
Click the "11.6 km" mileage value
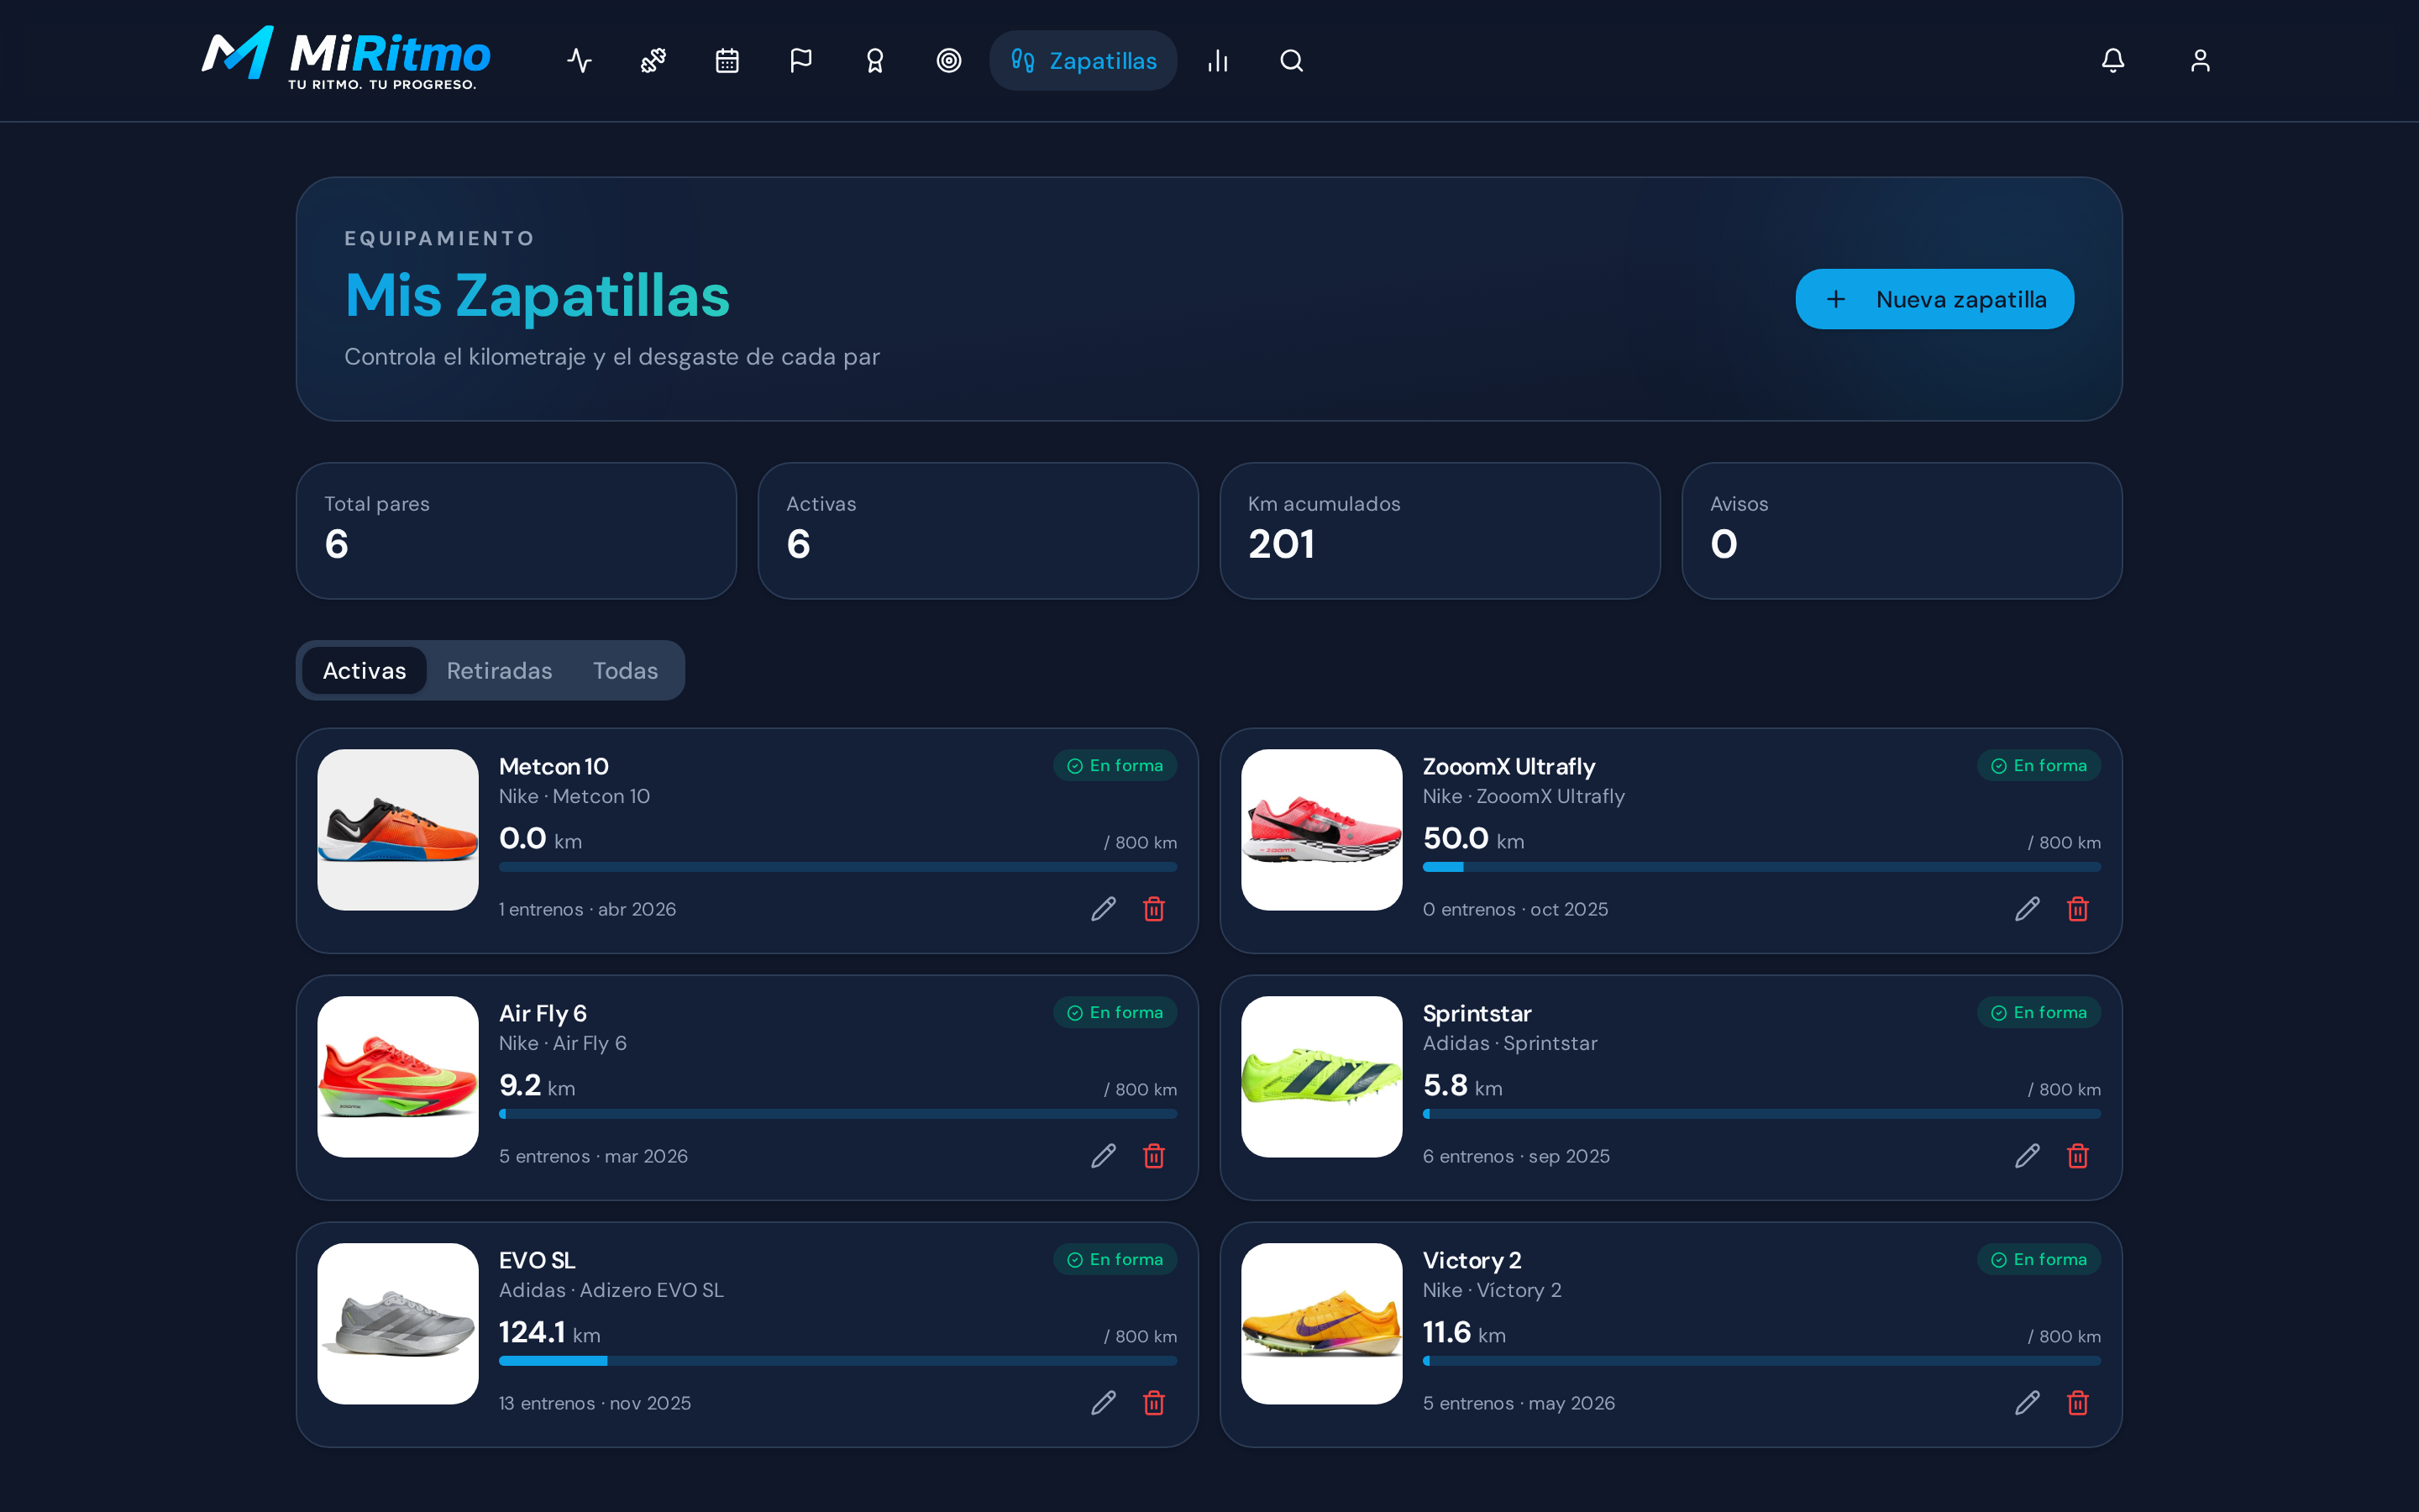[x=1464, y=1333]
